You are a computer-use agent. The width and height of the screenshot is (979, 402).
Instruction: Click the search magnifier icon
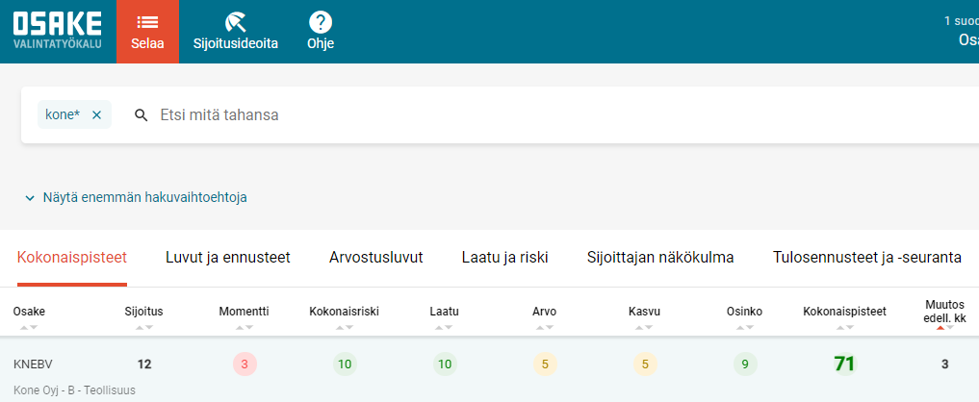coord(142,115)
